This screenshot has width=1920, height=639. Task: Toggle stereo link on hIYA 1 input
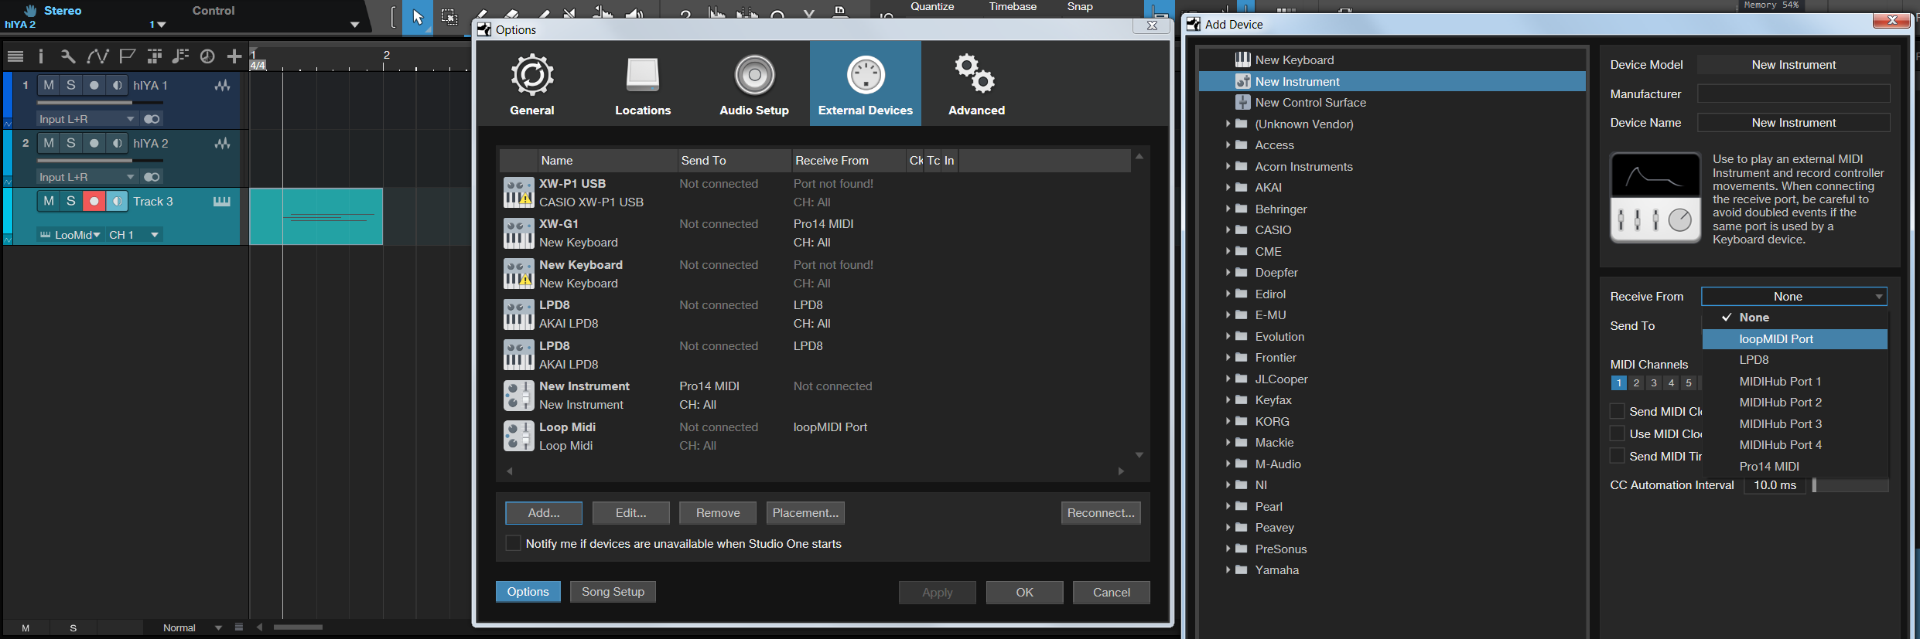(152, 119)
